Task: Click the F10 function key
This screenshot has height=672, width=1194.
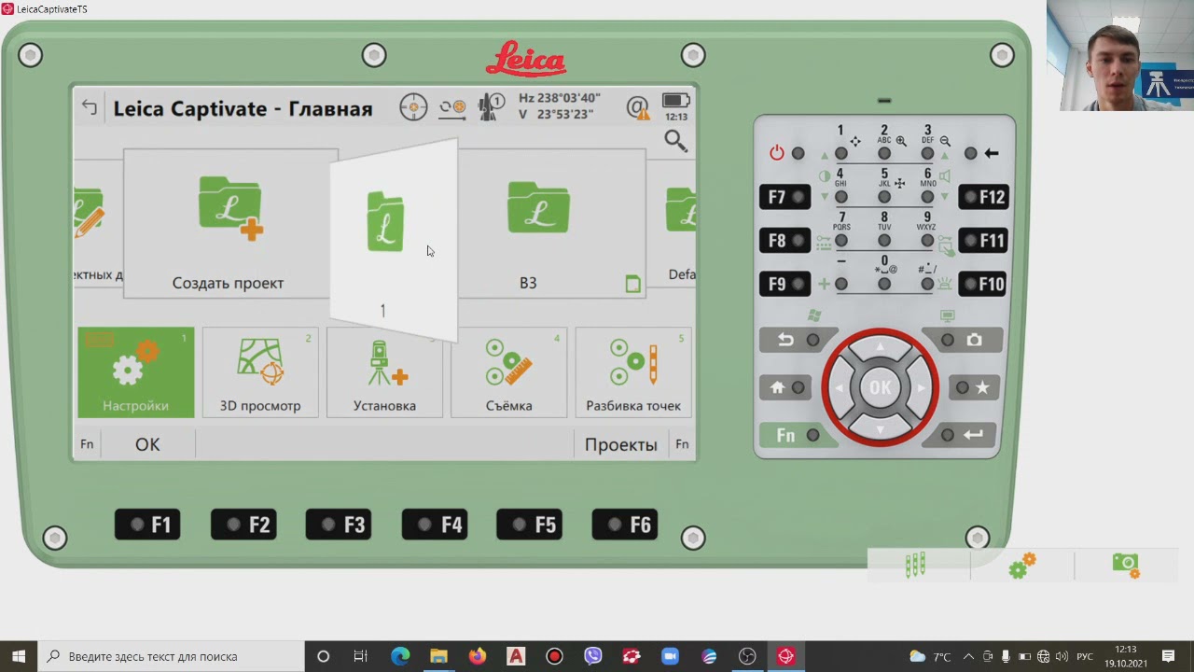Action: (x=983, y=284)
